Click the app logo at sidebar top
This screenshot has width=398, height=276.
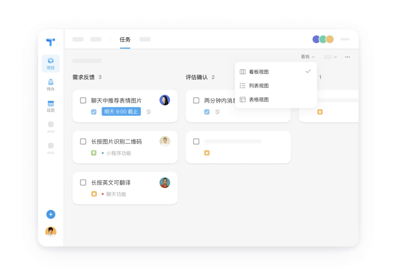51,42
